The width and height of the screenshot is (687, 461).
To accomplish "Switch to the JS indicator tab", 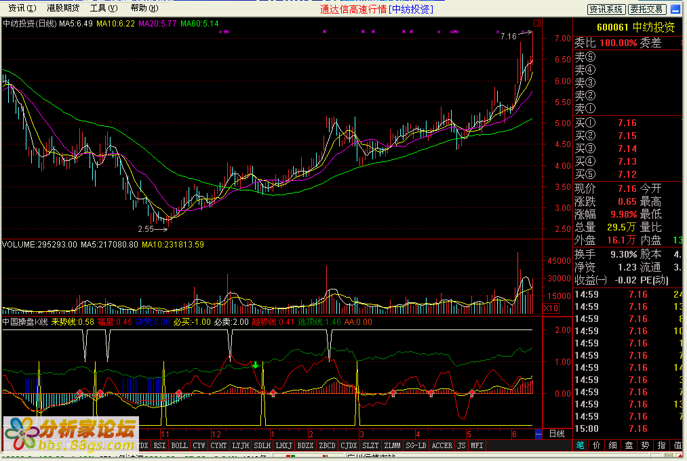I will [x=461, y=445].
